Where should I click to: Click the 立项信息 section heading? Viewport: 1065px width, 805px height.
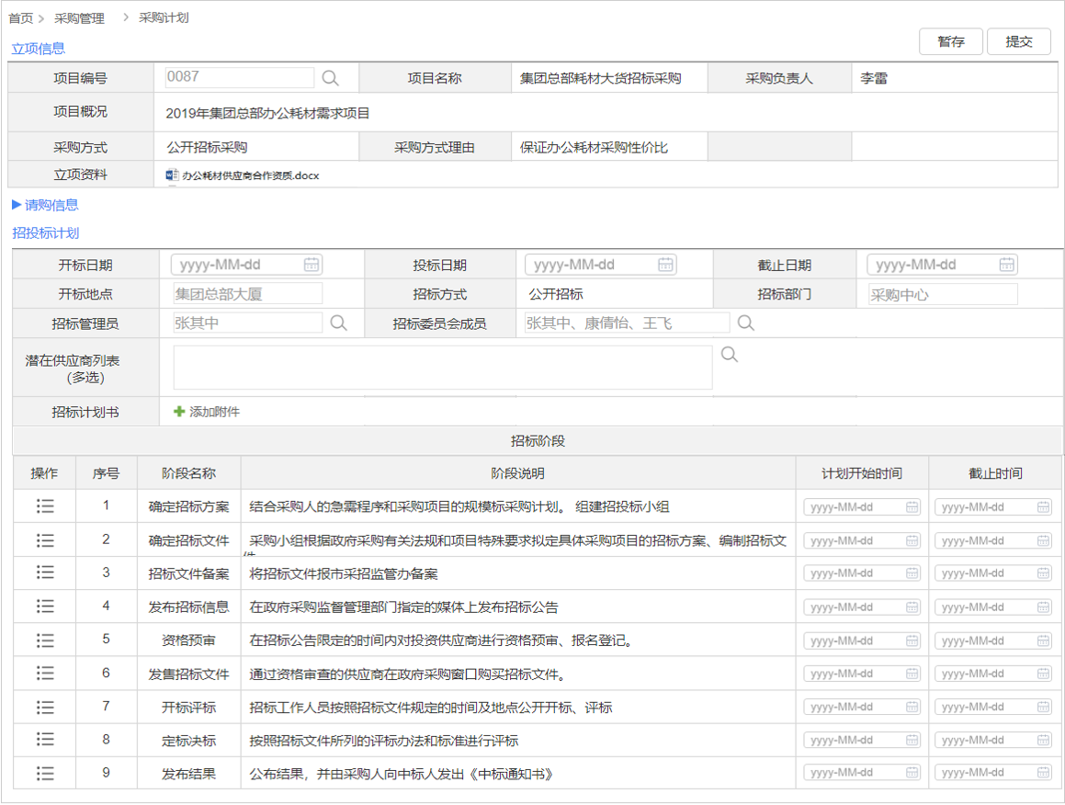[x=38, y=49]
